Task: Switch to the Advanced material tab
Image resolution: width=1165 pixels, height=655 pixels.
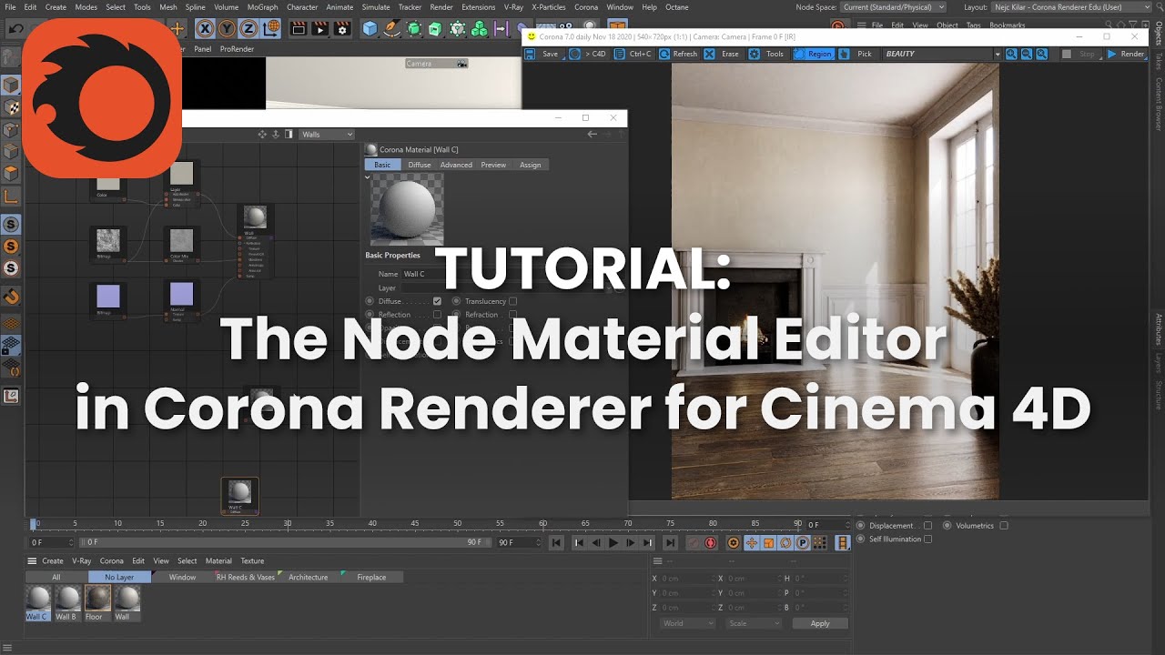Action: click(x=456, y=165)
